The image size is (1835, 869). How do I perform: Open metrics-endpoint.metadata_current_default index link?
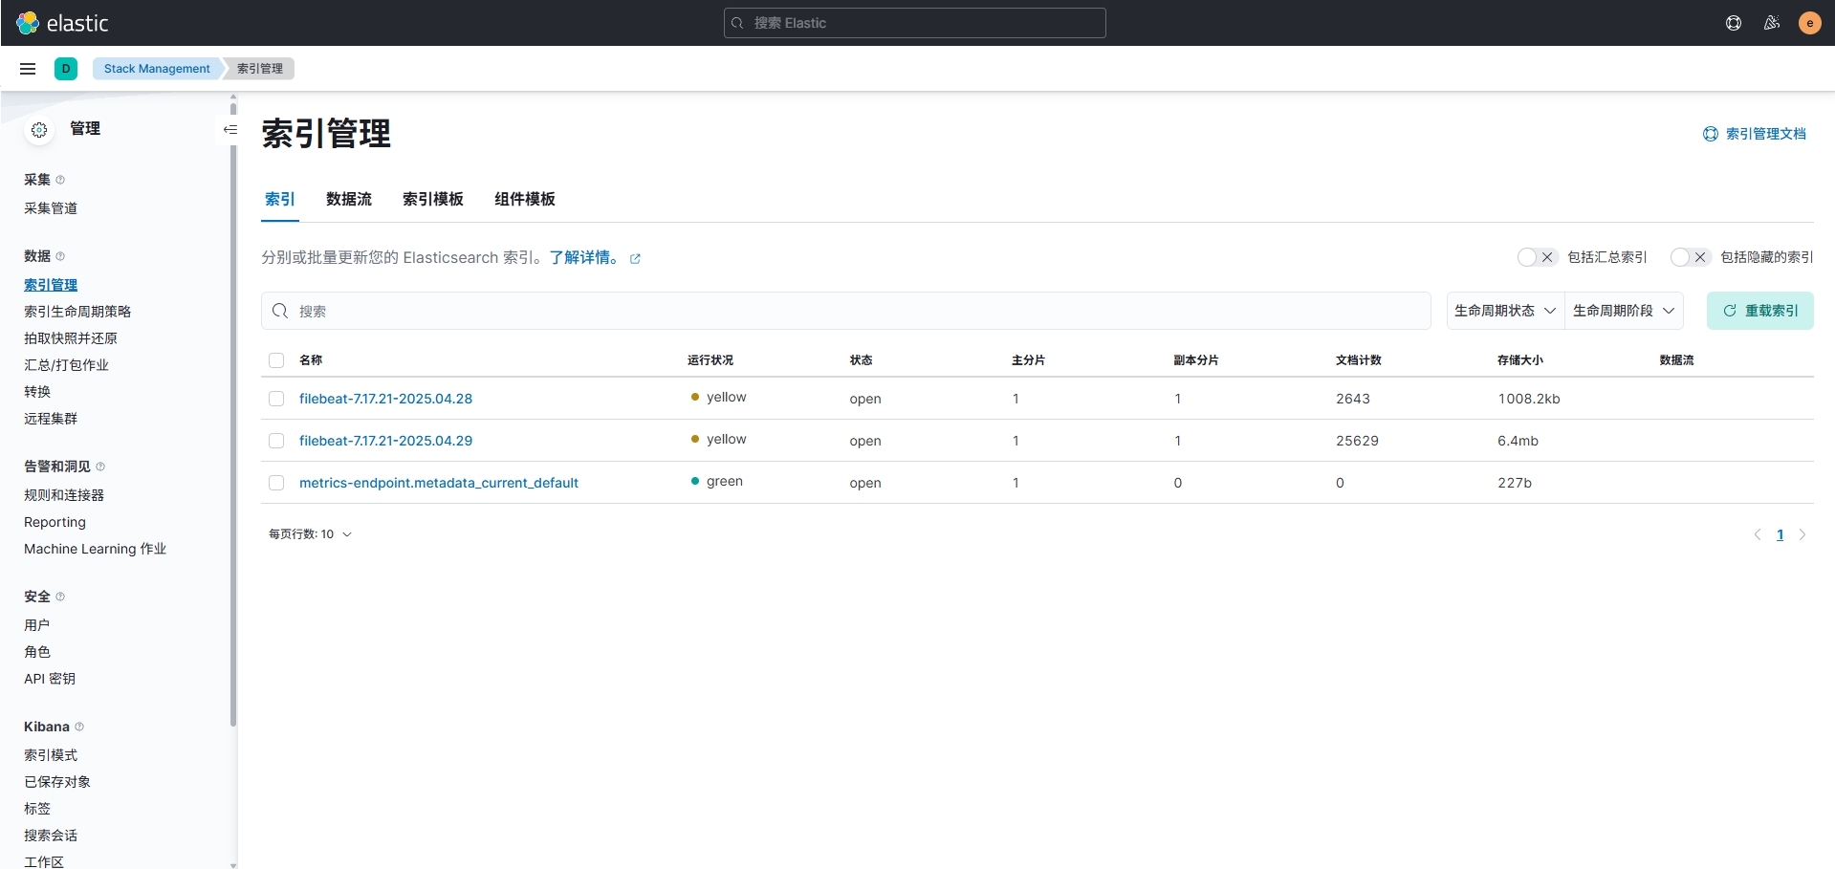[438, 483]
